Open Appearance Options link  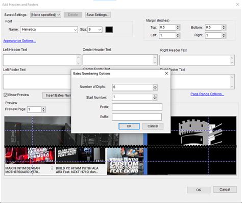(19, 41)
